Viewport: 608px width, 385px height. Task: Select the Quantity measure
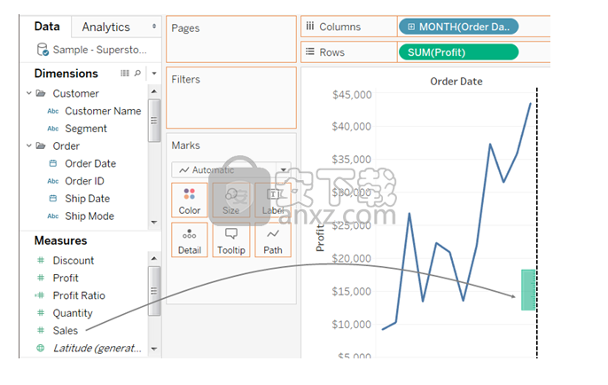pyautogui.click(x=73, y=313)
